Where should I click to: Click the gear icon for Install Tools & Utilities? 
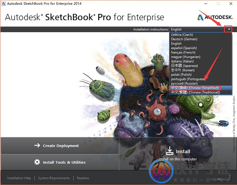(x=37, y=162)
